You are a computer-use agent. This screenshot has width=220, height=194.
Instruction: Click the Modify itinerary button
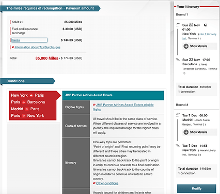197,189
